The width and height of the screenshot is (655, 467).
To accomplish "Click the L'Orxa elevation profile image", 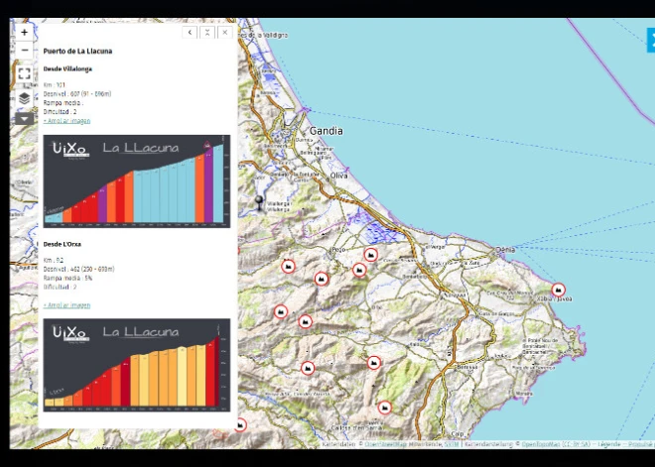I will 137,364.
